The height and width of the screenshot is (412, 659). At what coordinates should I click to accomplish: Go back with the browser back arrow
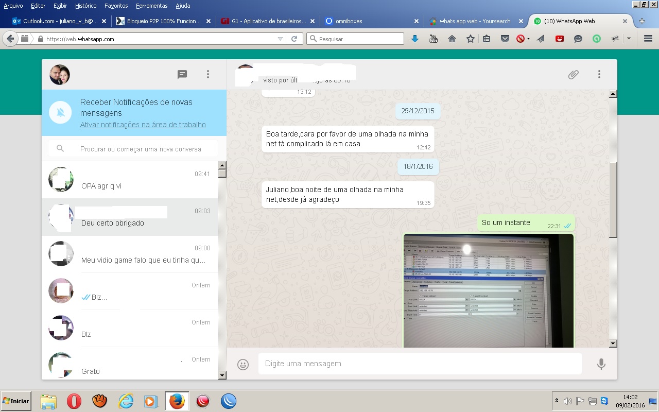tap(10, 39)
